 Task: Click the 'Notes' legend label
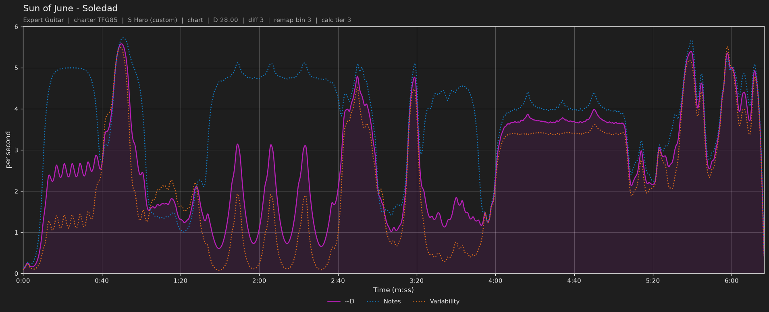tap(392, 301)
